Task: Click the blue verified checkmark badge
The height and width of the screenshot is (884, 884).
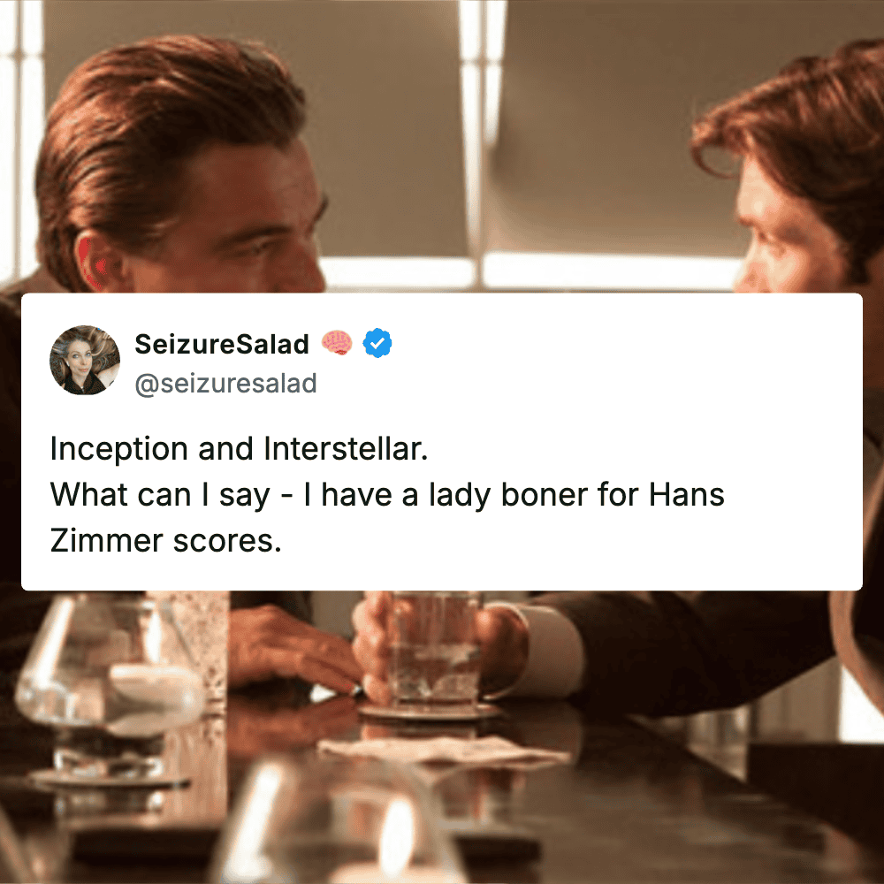Action: [x=377, y=343]
